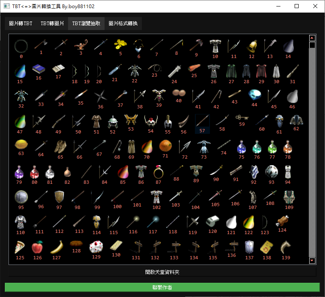Select the spiked ball icon 93
The width and height of the screenshot is (325, 297).
pos(272,172)
